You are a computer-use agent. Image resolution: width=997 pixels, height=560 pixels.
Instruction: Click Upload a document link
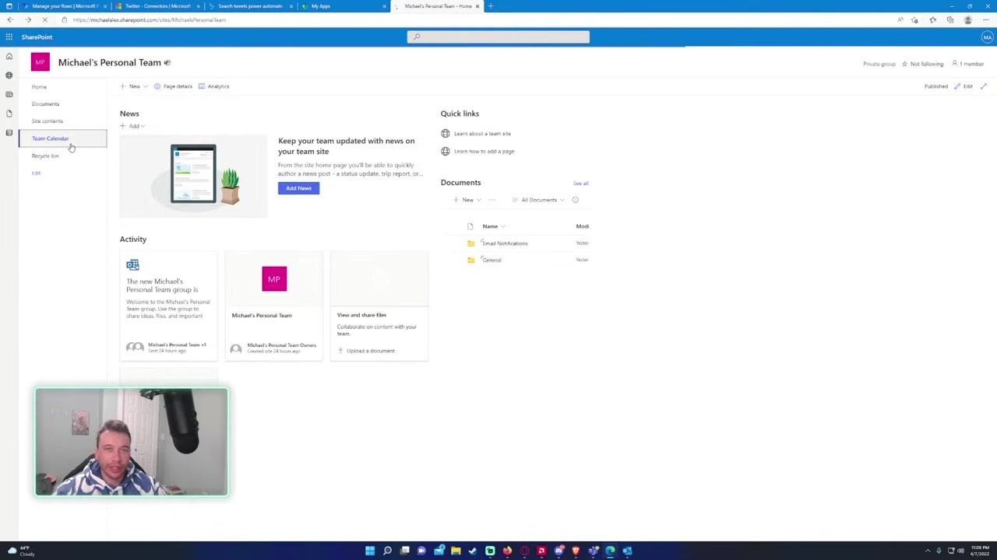[x=366, y=351]
